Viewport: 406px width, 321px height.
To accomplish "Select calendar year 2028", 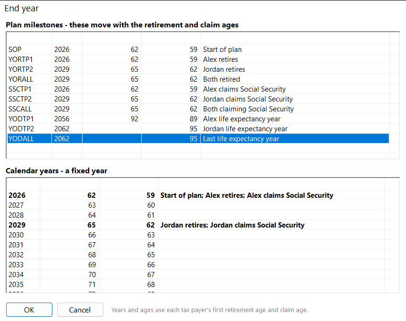I will pos(16,215).
